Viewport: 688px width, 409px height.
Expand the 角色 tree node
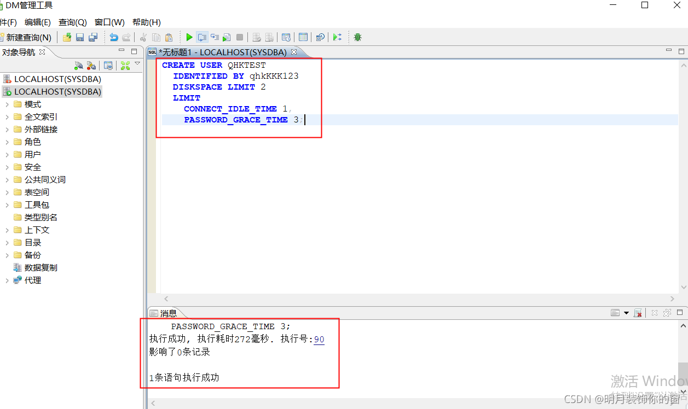(x=7, y=142)
